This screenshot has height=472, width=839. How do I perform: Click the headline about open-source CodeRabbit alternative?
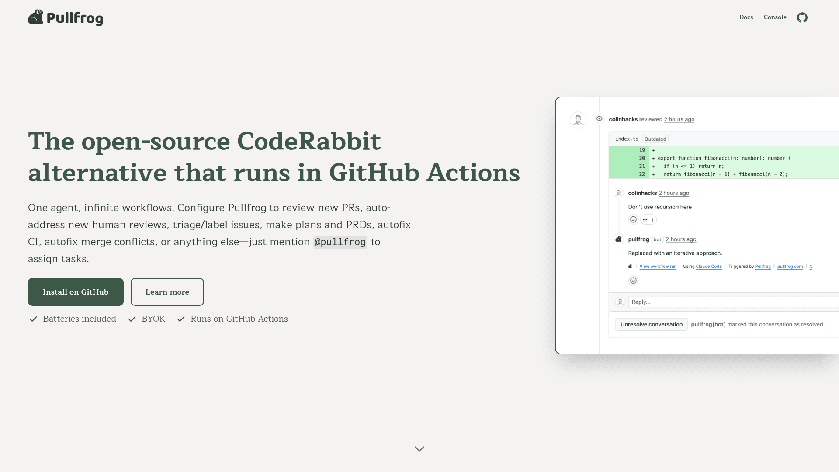(x=274, y=157)
